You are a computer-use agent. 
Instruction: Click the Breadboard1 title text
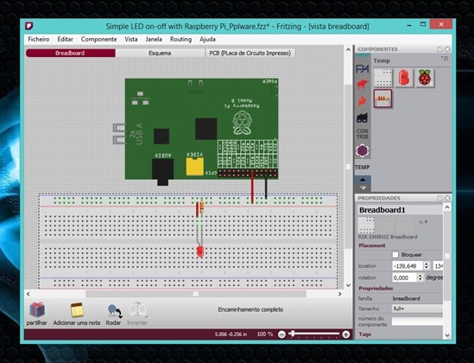click(382, 210)
